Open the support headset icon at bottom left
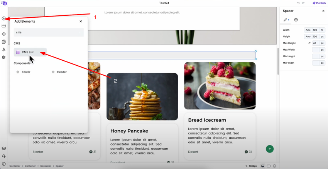 [x=3, y=156]
